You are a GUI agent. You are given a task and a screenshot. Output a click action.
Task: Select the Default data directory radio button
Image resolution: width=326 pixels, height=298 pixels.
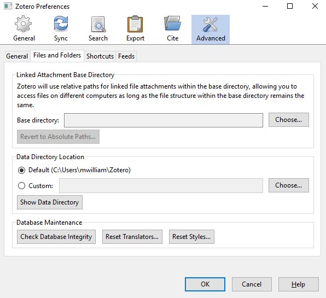[22, 170]
